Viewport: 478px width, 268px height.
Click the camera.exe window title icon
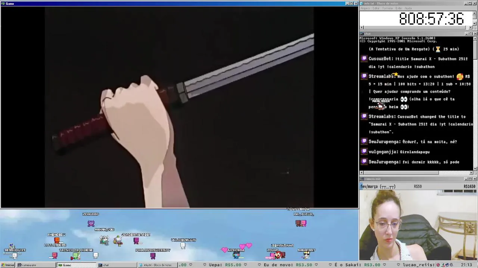[x=361, y=179]
